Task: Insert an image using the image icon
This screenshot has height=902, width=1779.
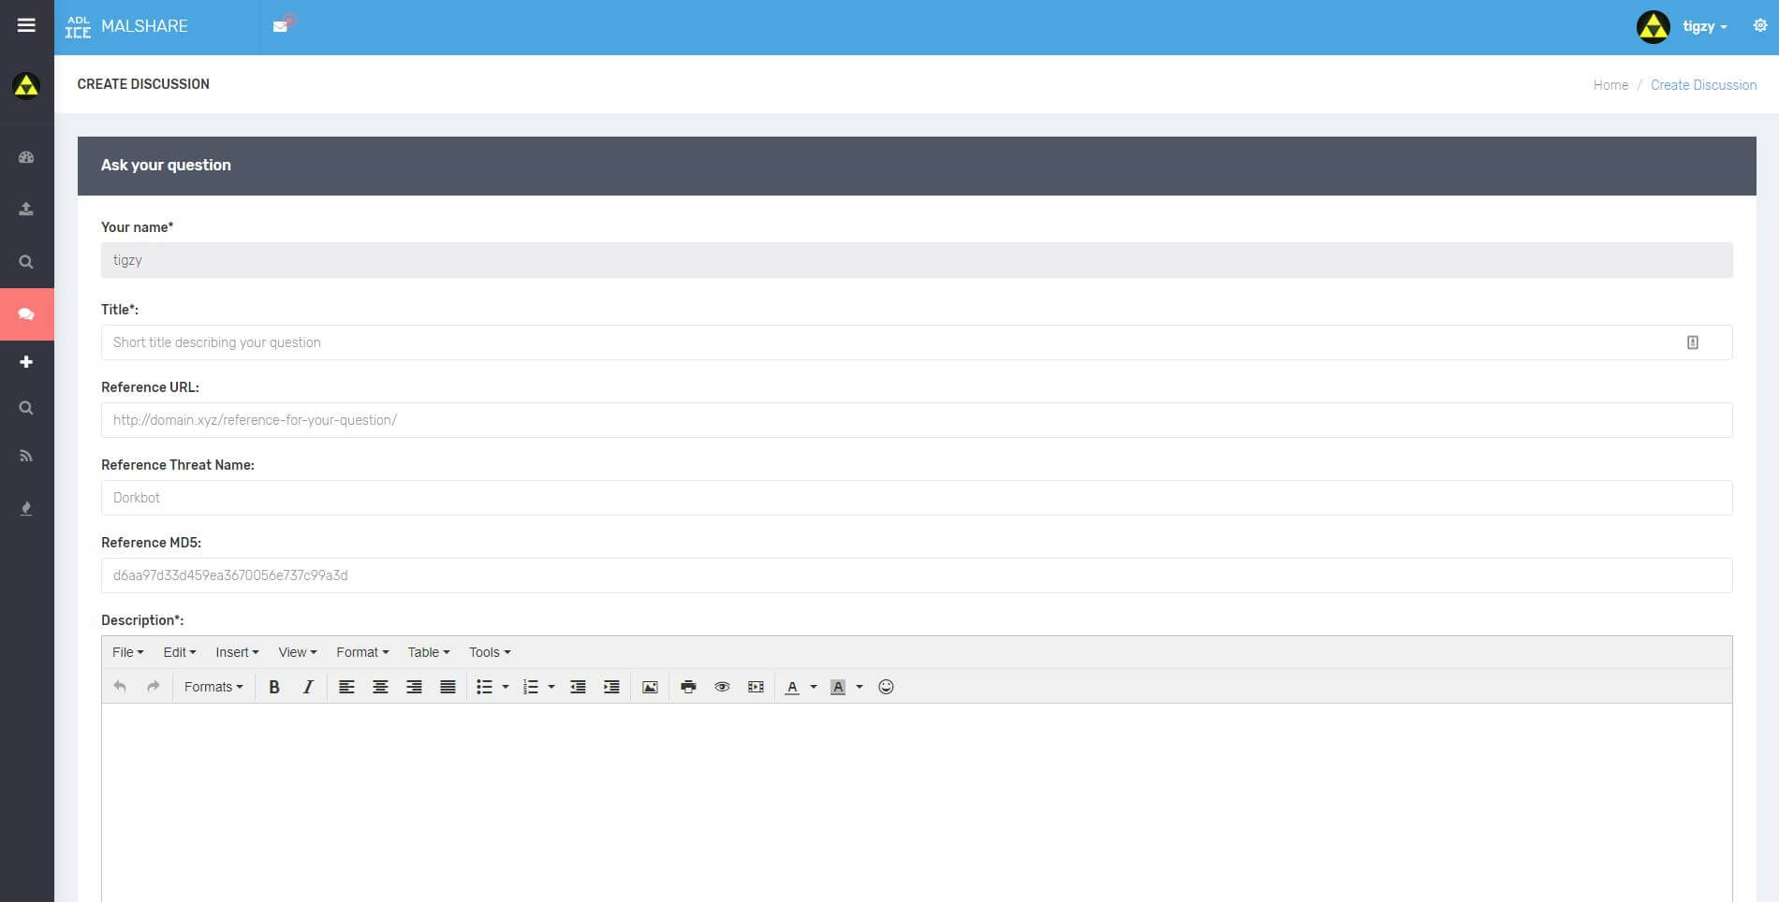Action: pyautogui.click(x=650, y=687)
